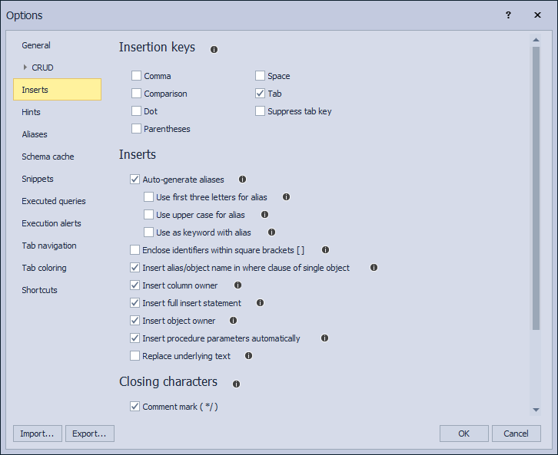Click info icon for Use as keyword with alias

271,232
